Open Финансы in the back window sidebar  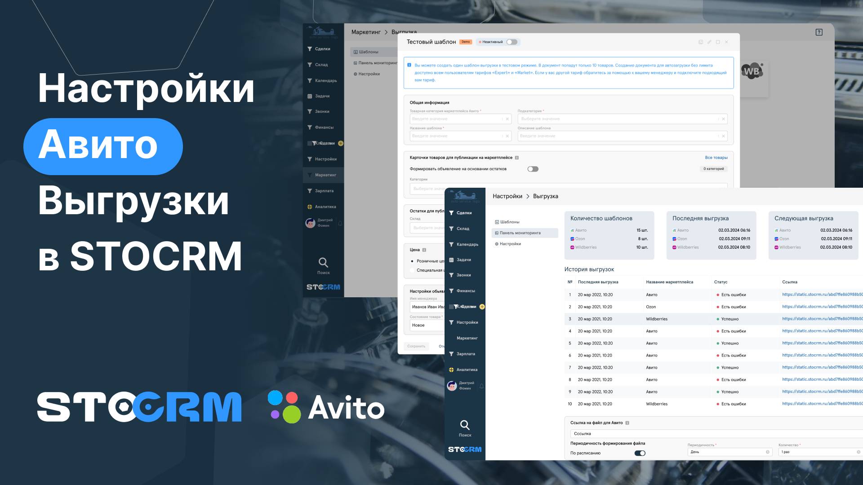click(x=320, y=128)
